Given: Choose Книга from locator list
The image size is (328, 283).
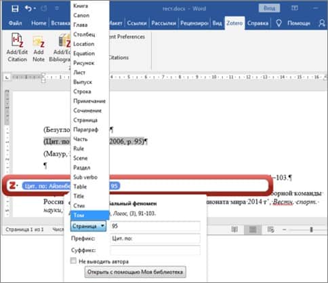Looking at the screenshot, I should tap(90, 6).
